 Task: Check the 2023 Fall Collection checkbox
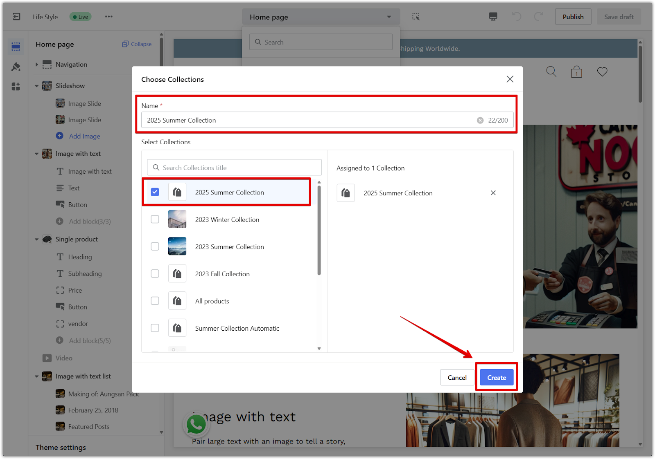pyautogui.click(x=155, y=274)
